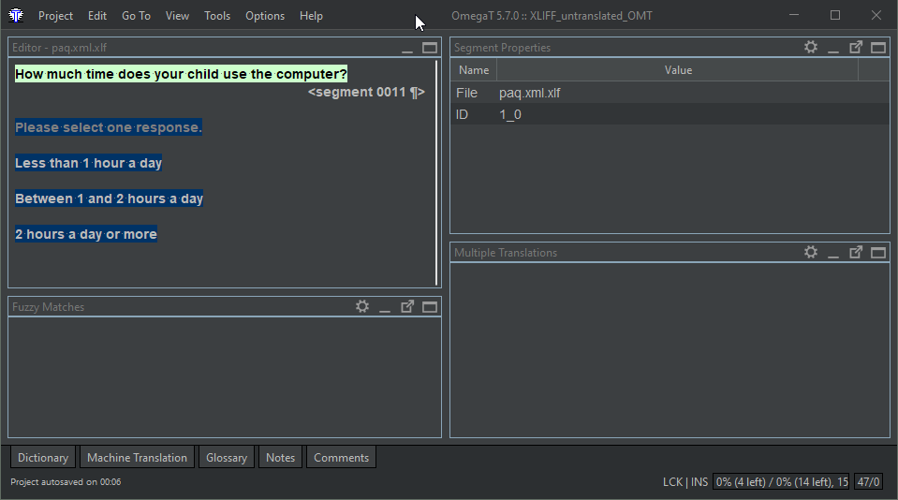This screenshot has height=500, width=898.
Task: Click the 47/0 segment length indicator
Action: tap(868, 482)
